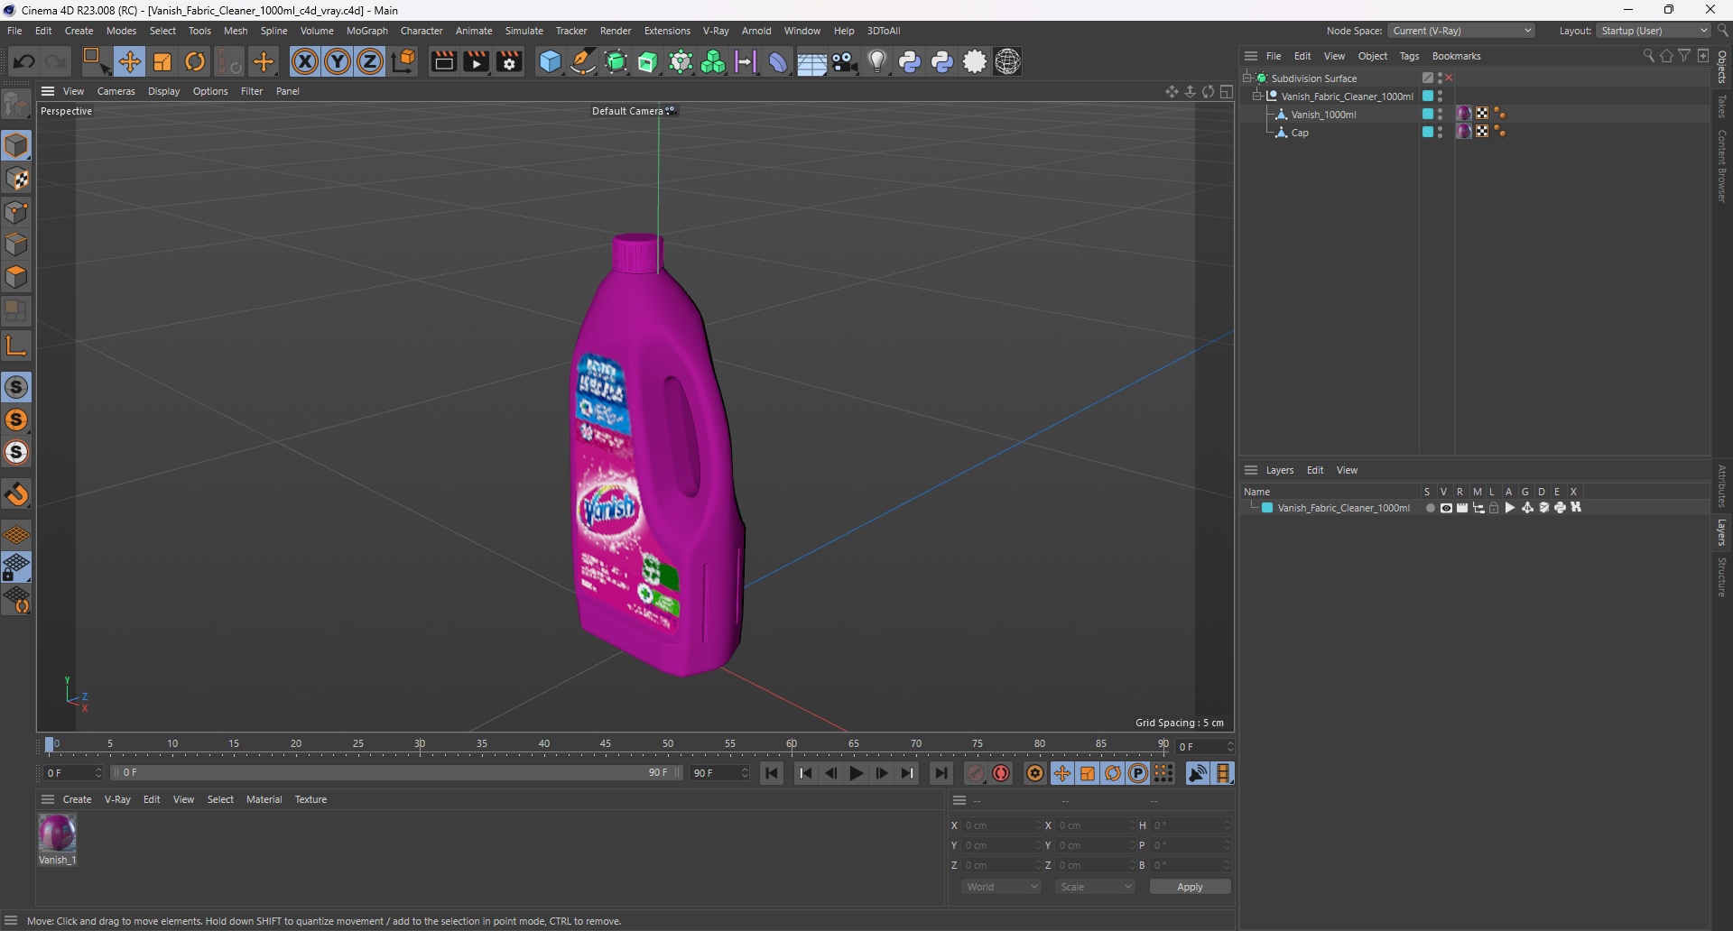Open the Layers panel hamburger menu
1733x931 pixels.
click(1251, 470)
